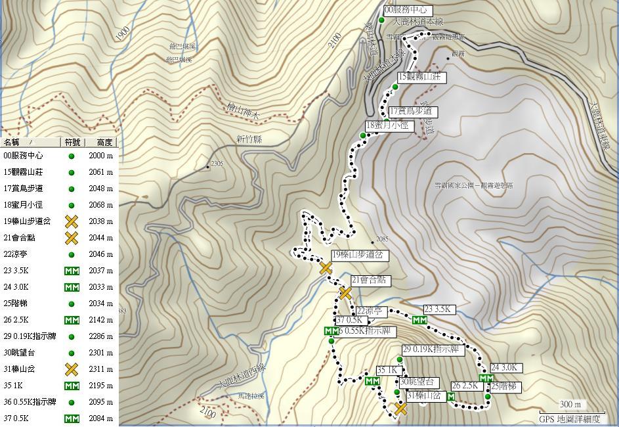Click the 26 2.5K mile-marker icon in list

click(72, 320)
